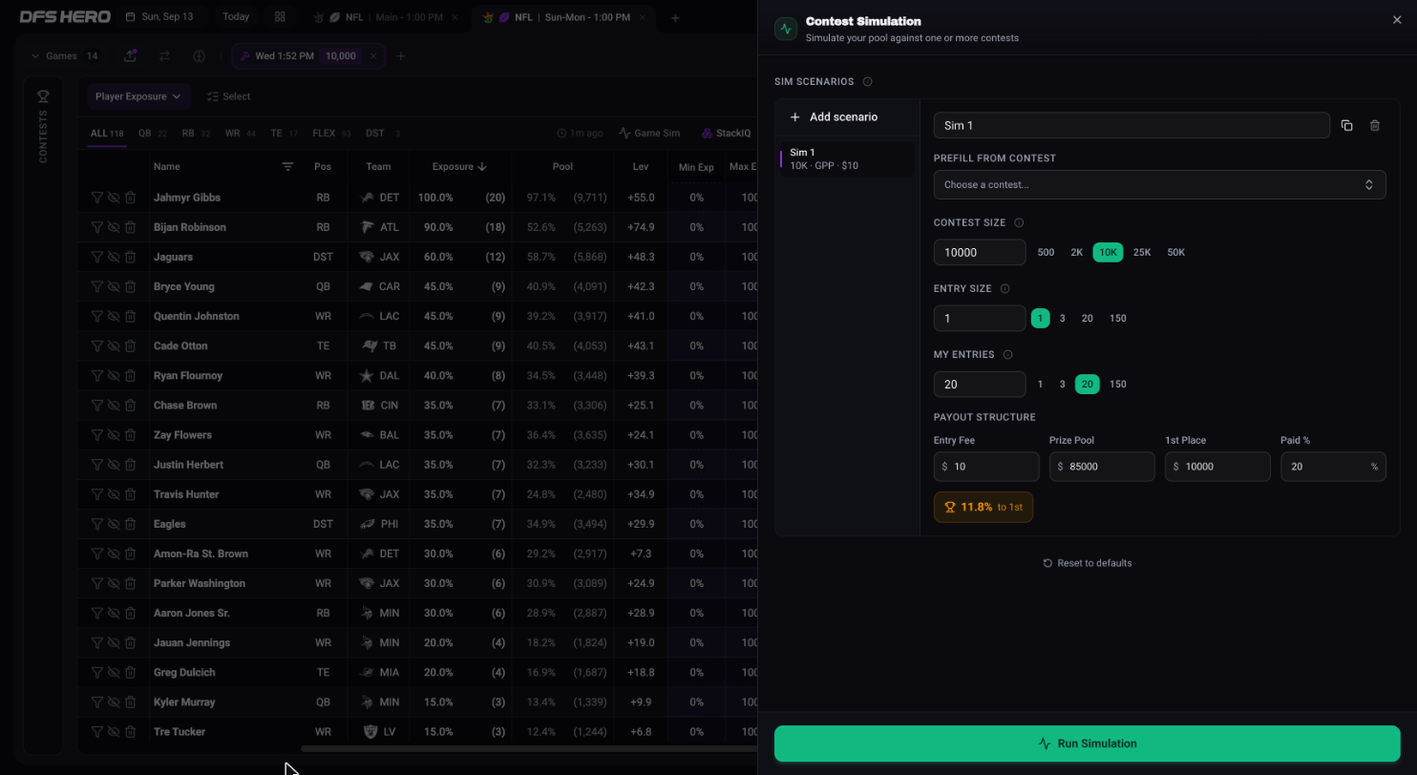The width and height of the screenshot is (1417, 775).
Task: Delete the Sim 1 scenario via trash icon
Action: (1375, 125)
